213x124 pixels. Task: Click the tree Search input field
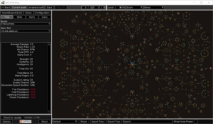pos(148,122)
